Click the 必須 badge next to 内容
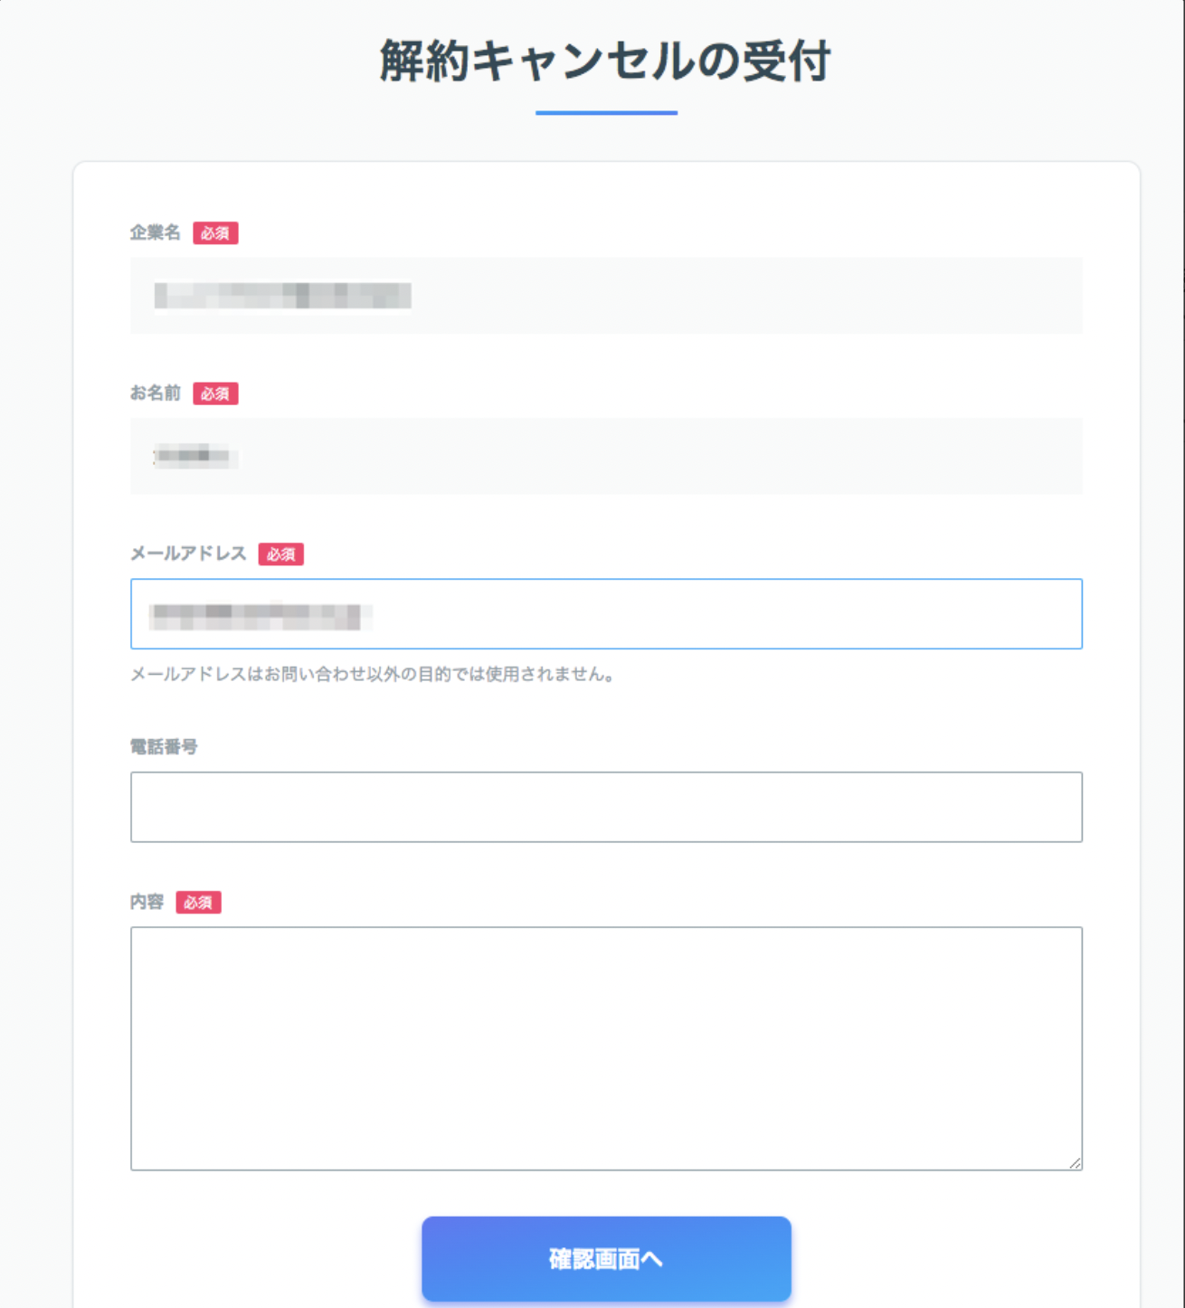The width and height of the screenshot is (1185, 1308). (x=200, y=902)
